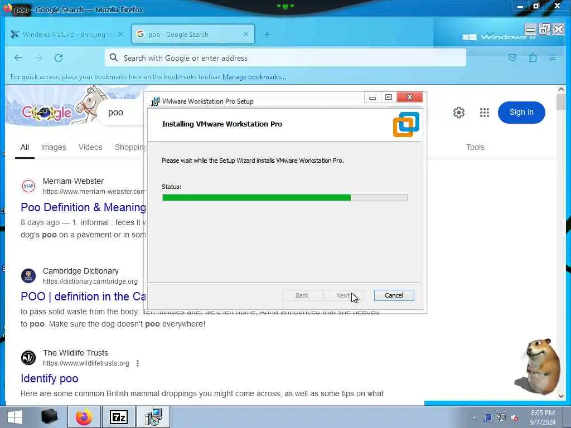The height and width of the screenshot is (428, 571).
Task: Open POO Cambridge Dictionary definition result
Action: [84, 296]
